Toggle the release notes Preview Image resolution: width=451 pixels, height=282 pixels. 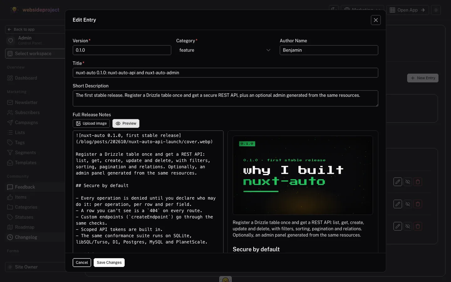pos(126,123)
